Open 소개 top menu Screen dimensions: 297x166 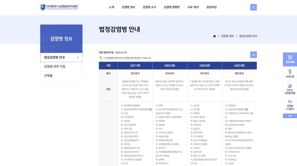[x=112, y=7]
